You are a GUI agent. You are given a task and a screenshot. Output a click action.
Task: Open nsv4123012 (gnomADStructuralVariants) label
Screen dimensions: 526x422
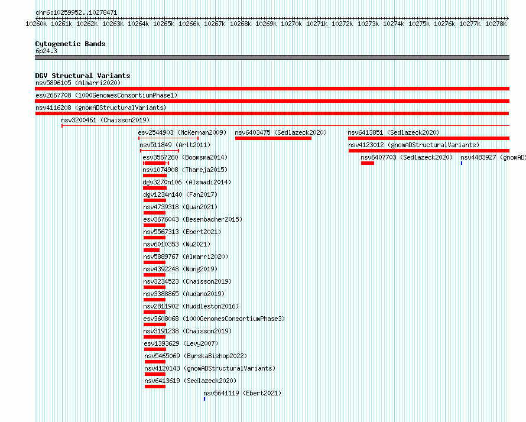pyautogui.click(x=414, y=145)
